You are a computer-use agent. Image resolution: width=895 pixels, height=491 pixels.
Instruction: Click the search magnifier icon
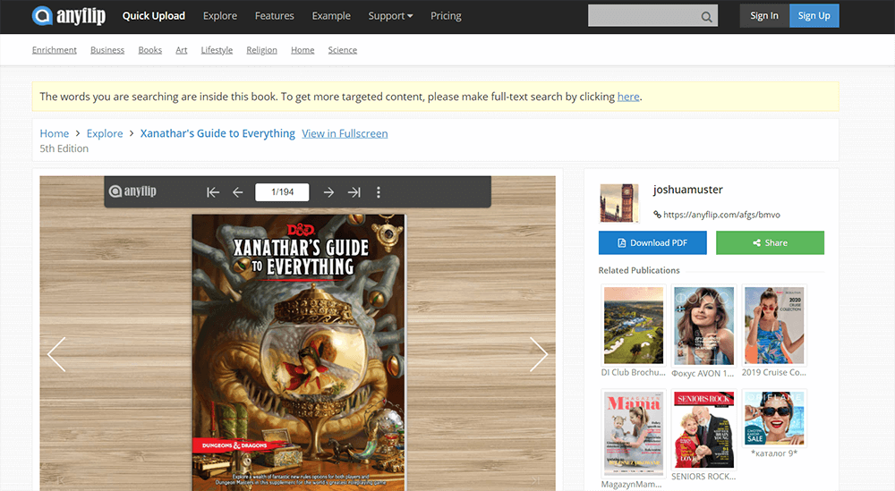coord(707,16)
